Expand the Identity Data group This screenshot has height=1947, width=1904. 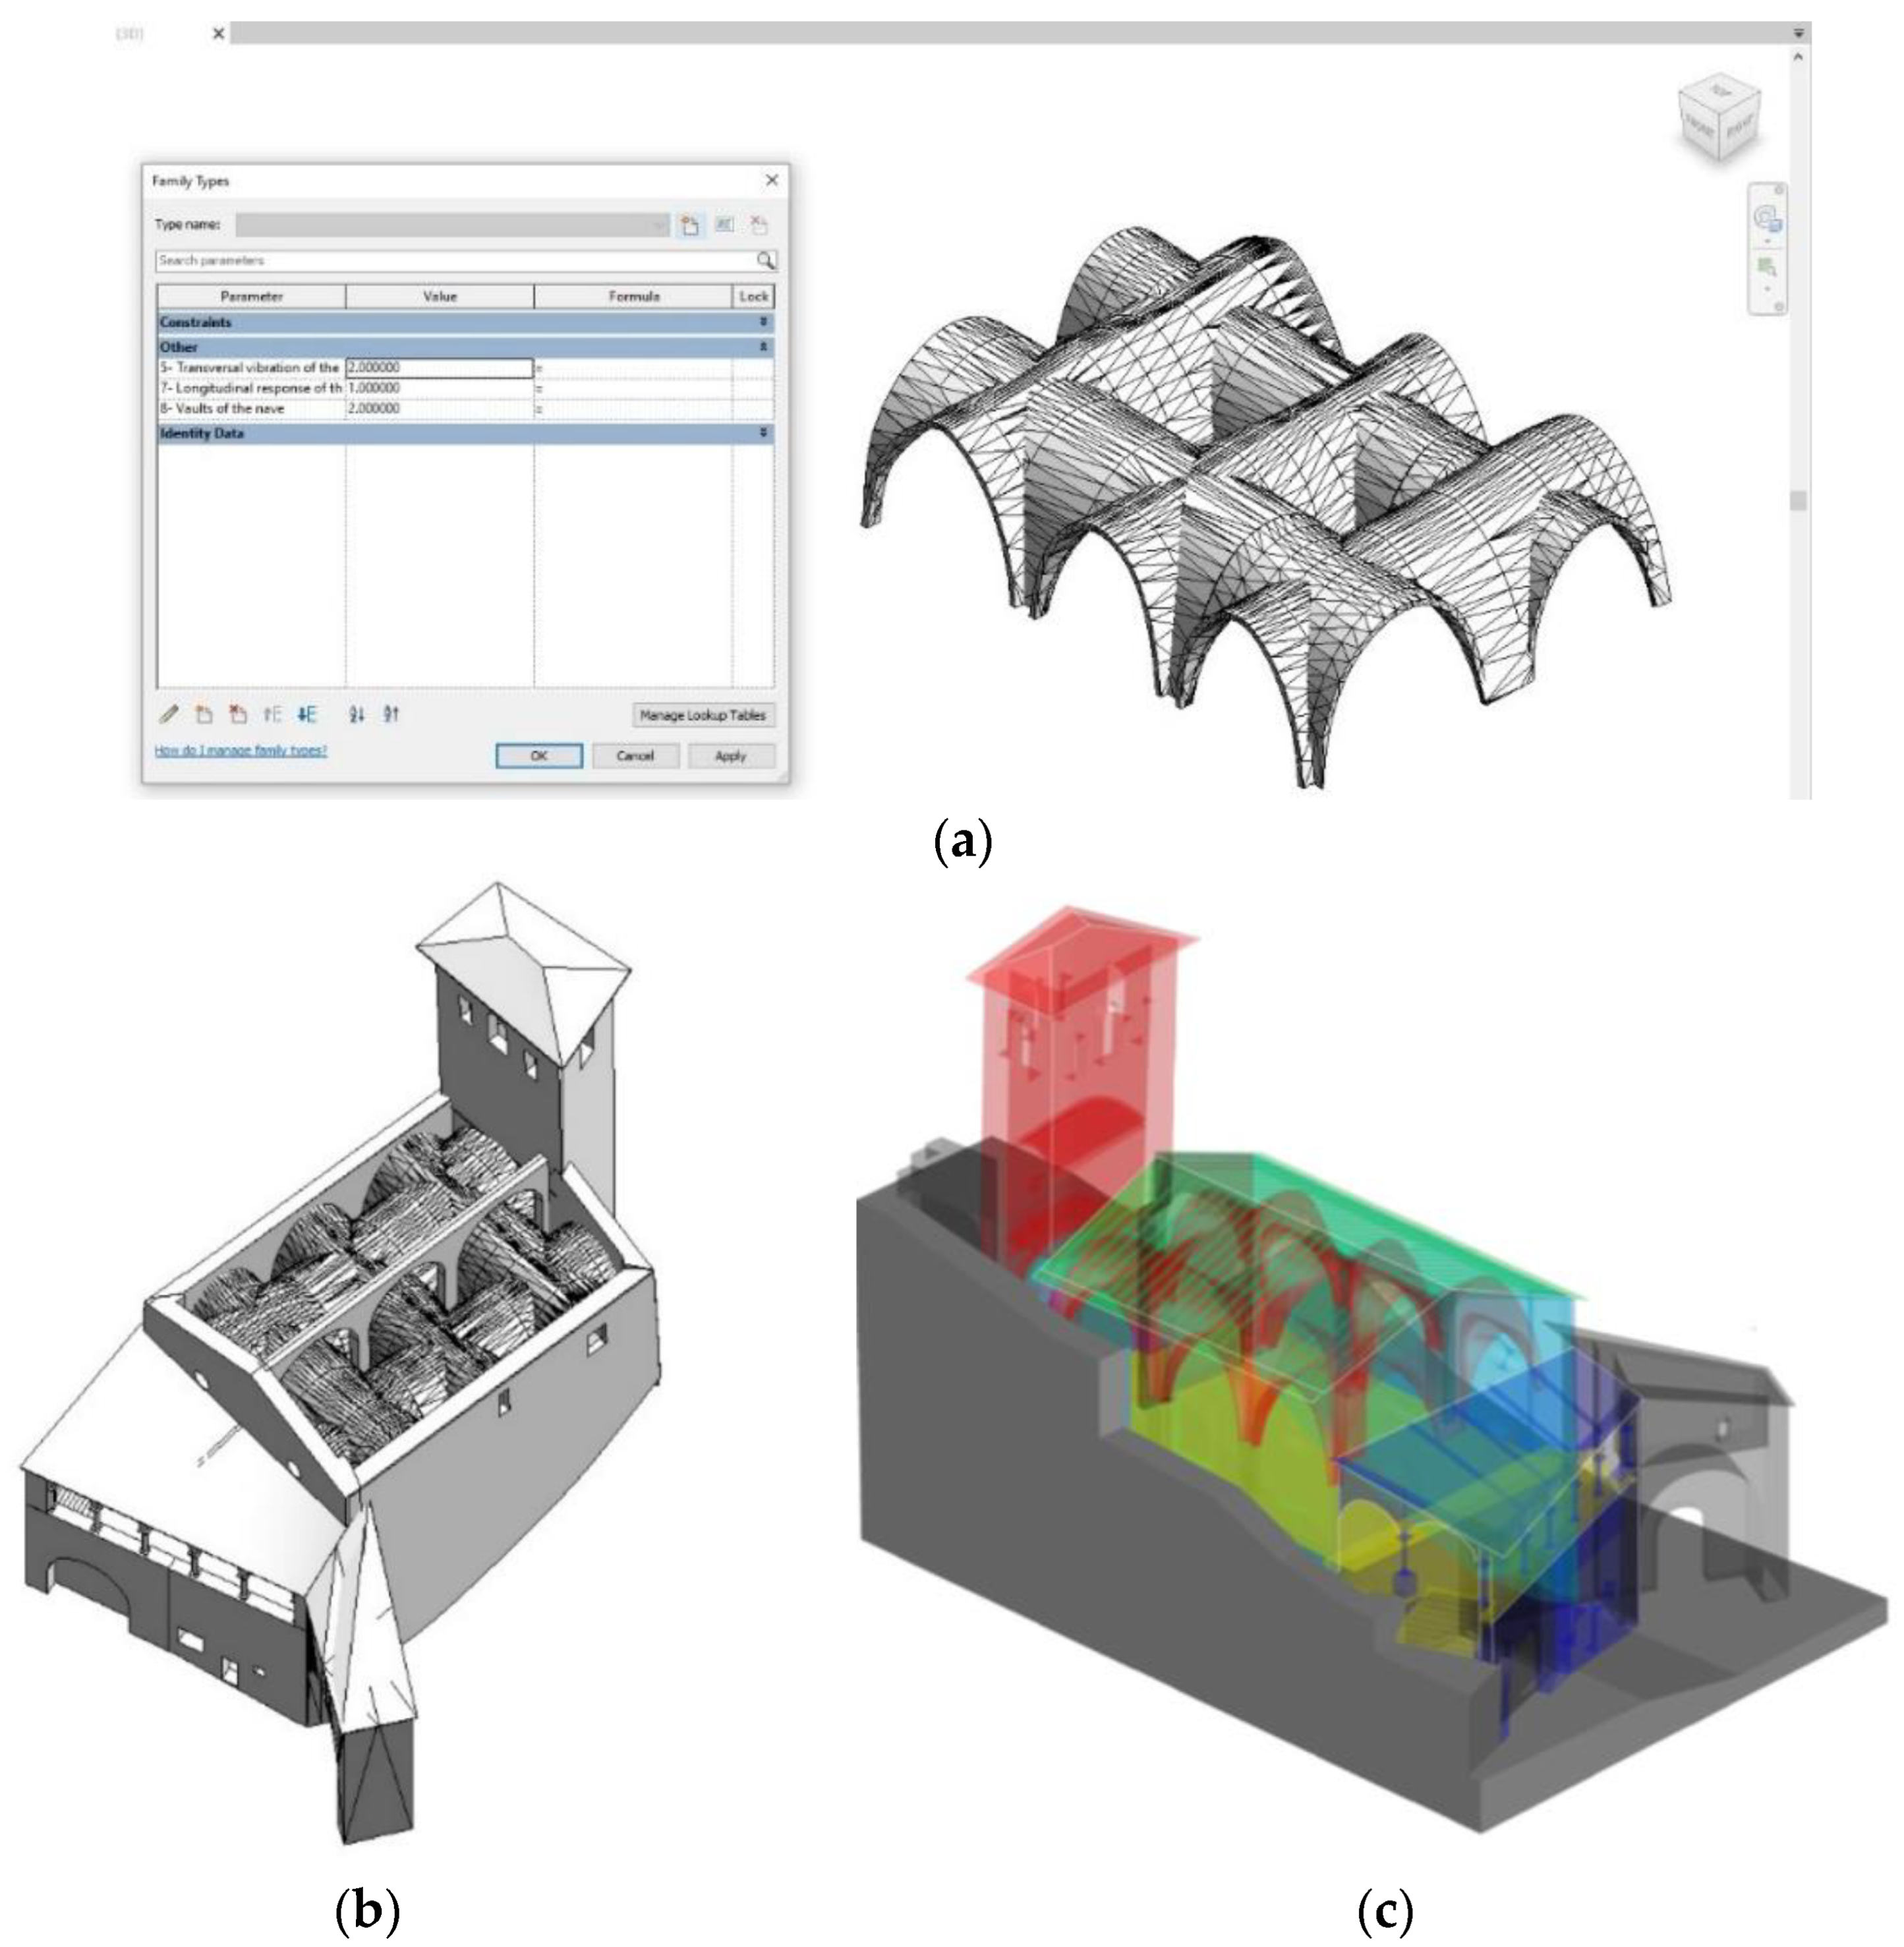pyautogui.click(x=763, y=433)
